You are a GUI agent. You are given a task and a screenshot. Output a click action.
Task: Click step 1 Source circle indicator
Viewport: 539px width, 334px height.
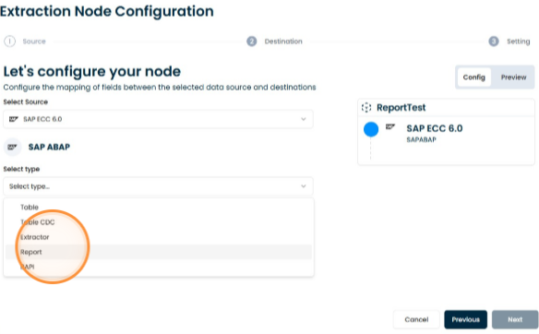9,42
